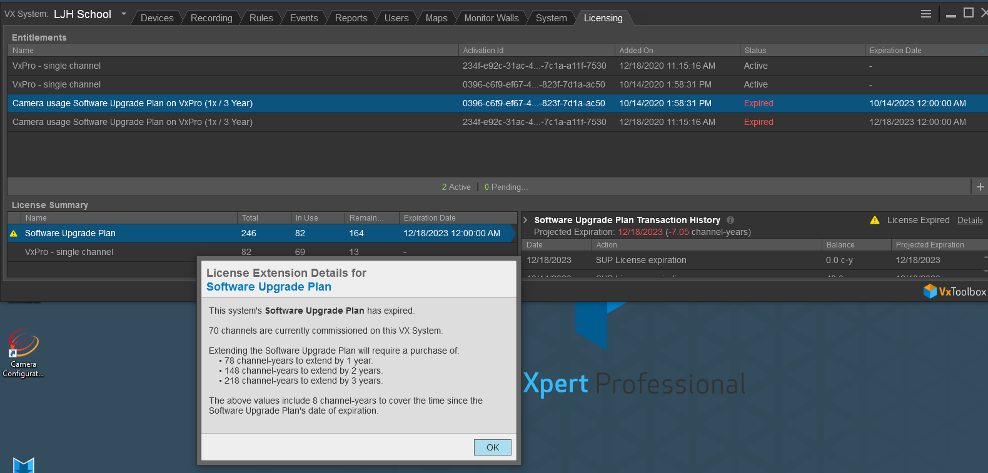
Task: Go to the System tab
Action: click(x=552, y=18)
